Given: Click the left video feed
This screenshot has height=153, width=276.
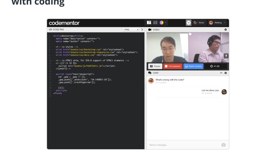Looking at the screenshot, I should coord(167,47).
